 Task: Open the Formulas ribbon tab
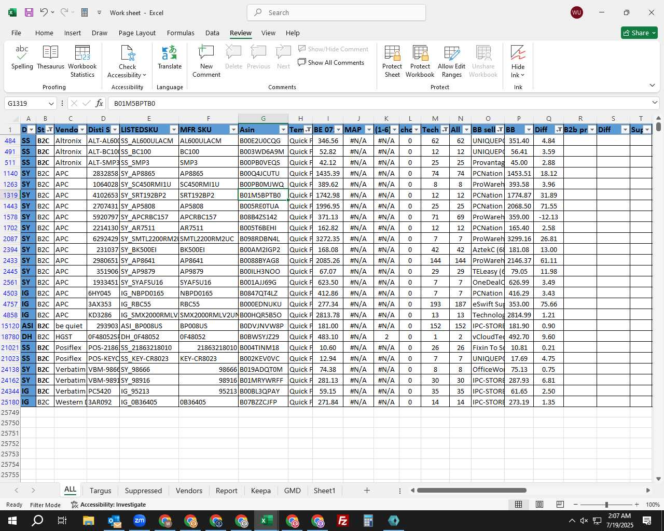(x=181, y=33)
